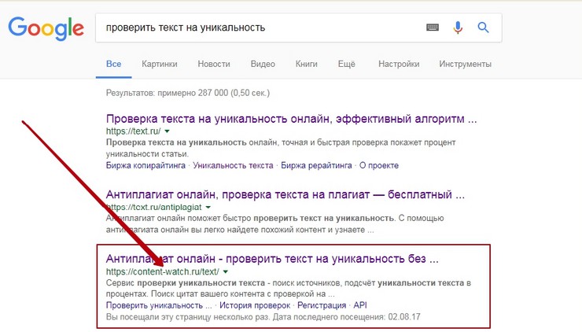Viewport: 582px width, 332px height.
Task: Click the https://content-watch.ru/text/ URL text
Action: point(163,272)
